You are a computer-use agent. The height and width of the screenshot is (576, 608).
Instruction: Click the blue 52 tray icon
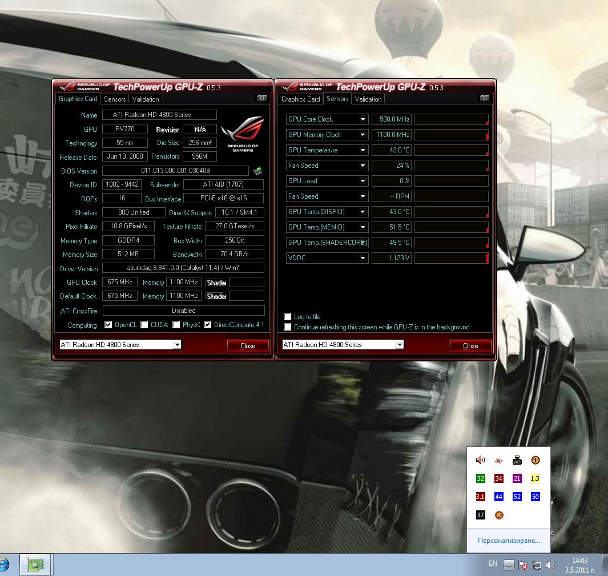tap(517, 497)
